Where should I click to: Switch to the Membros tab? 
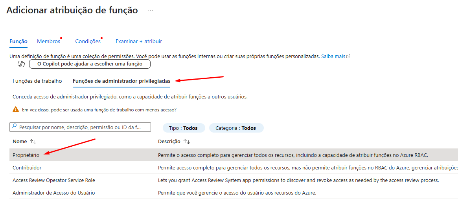(48, 41)
